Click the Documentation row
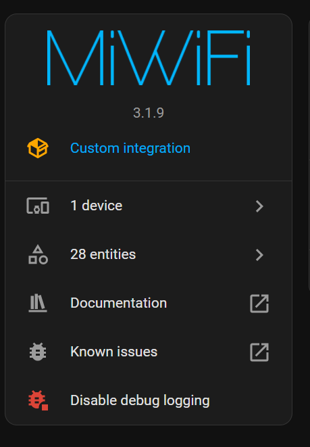Screen dimensions: 310x447 149,304
